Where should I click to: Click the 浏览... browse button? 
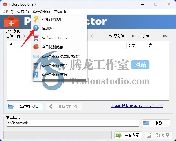point(156,123)
